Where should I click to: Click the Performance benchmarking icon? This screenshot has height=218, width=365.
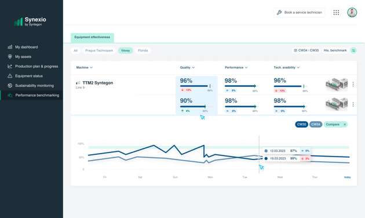(10, 95)
